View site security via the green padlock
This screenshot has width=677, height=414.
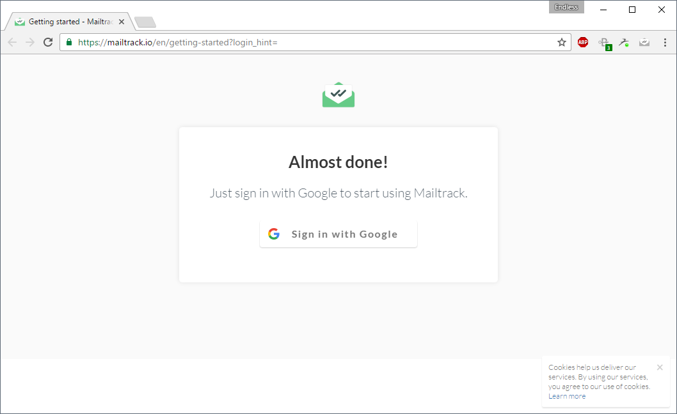(68, 42)
